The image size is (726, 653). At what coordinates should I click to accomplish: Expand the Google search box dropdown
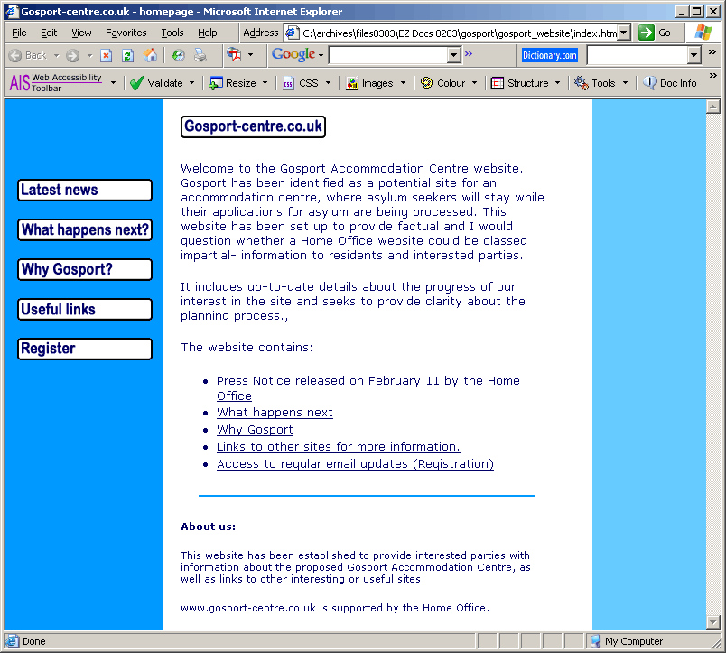pyautogui.click(x=453, y=55)
